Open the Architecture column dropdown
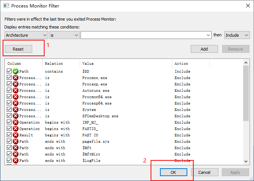The height and width of the screenshot is (181, 254). pos(26,35)
